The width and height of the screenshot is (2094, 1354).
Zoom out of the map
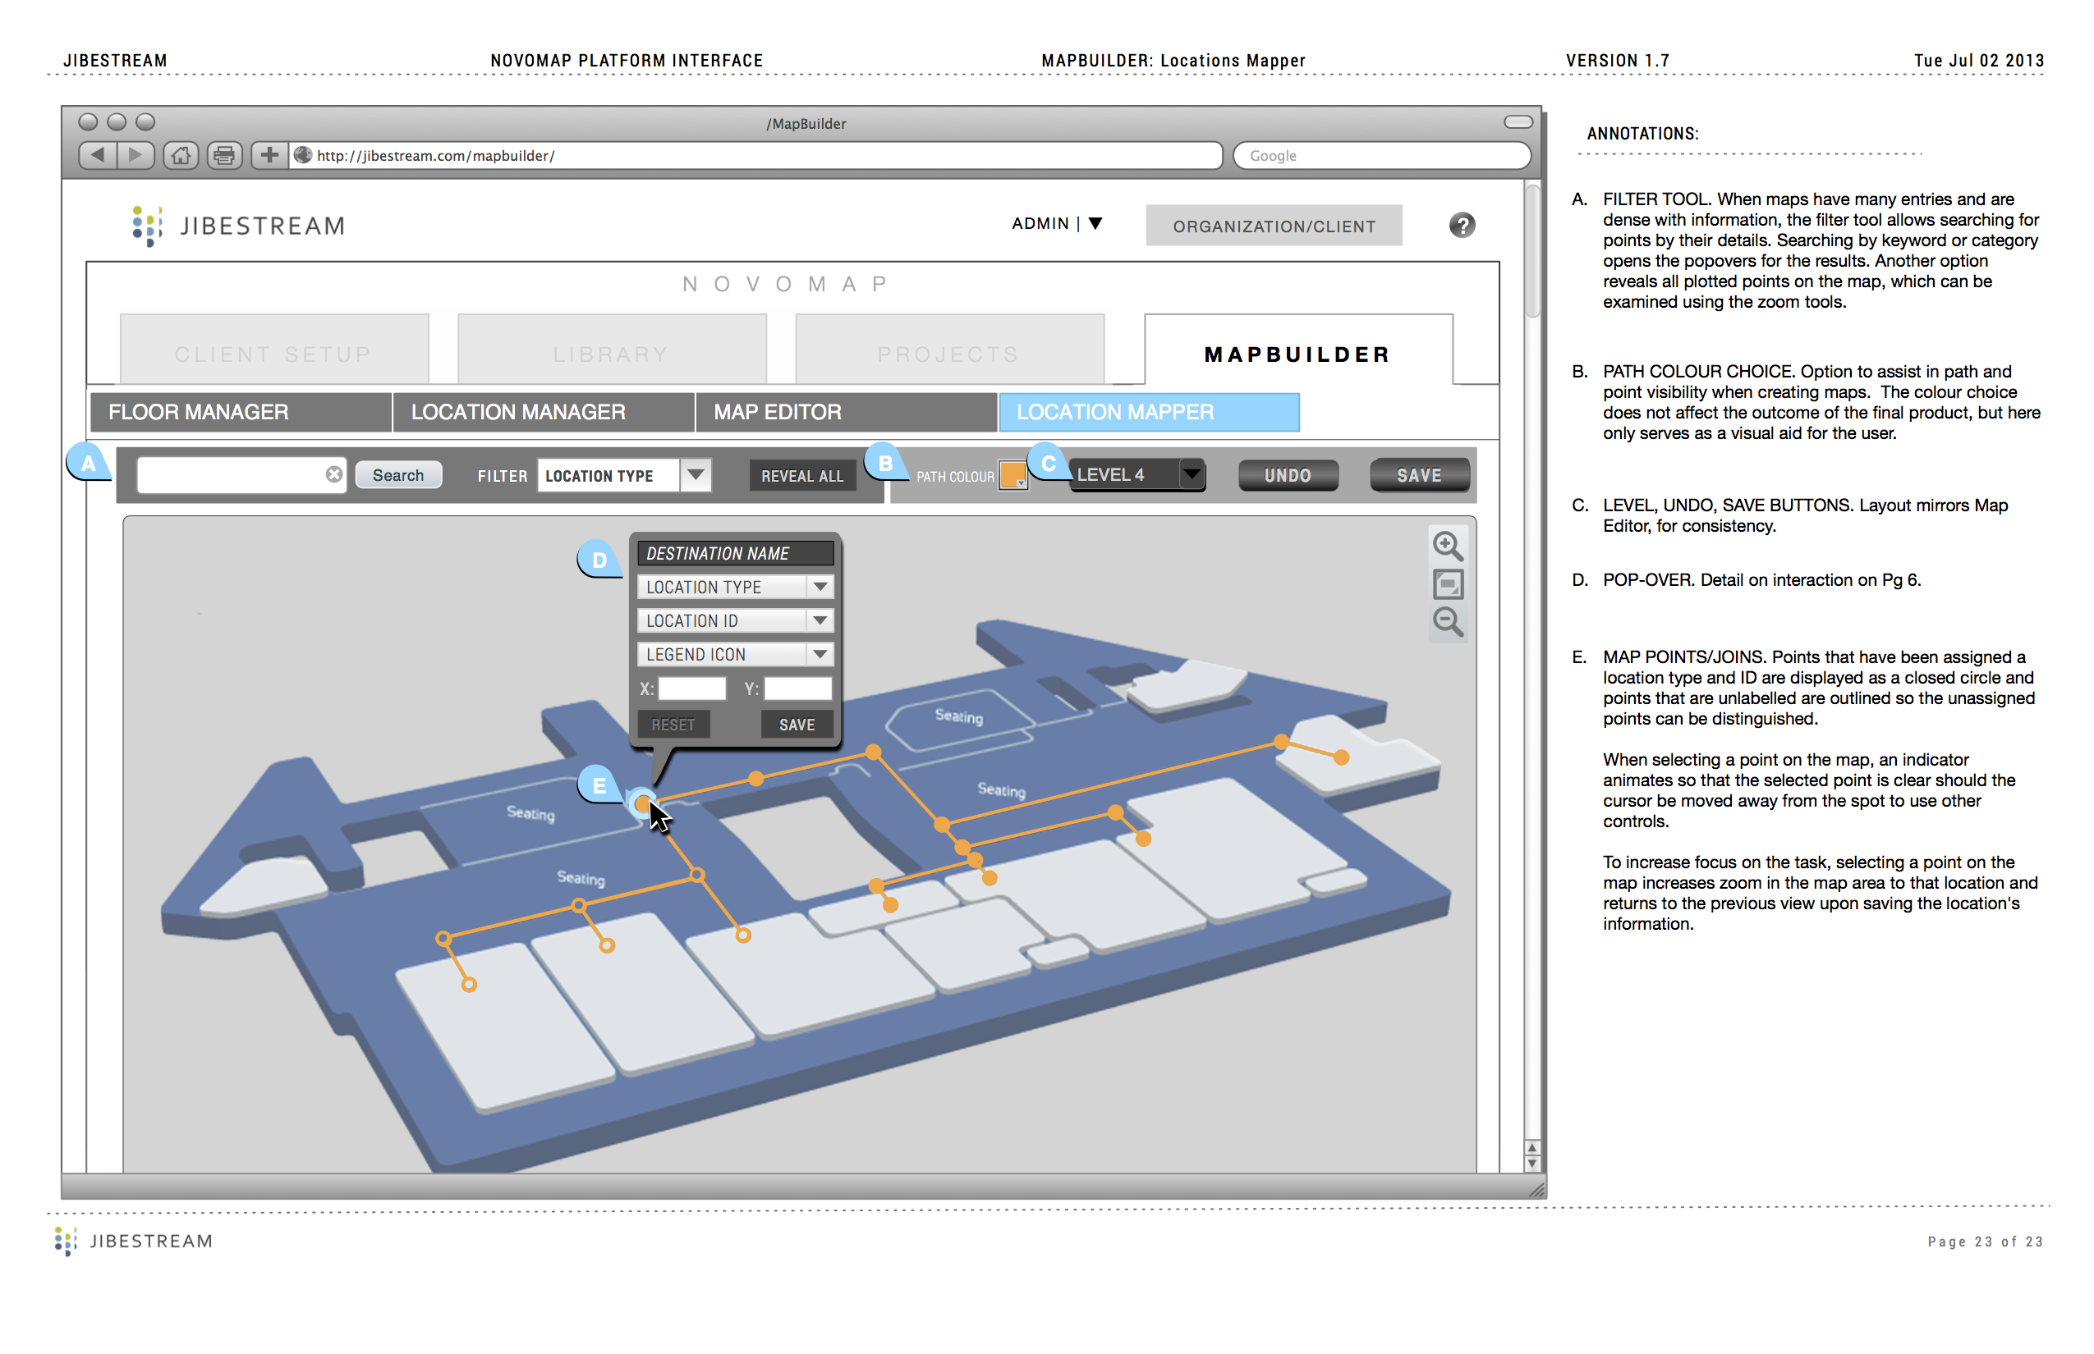pos(1447,622)
